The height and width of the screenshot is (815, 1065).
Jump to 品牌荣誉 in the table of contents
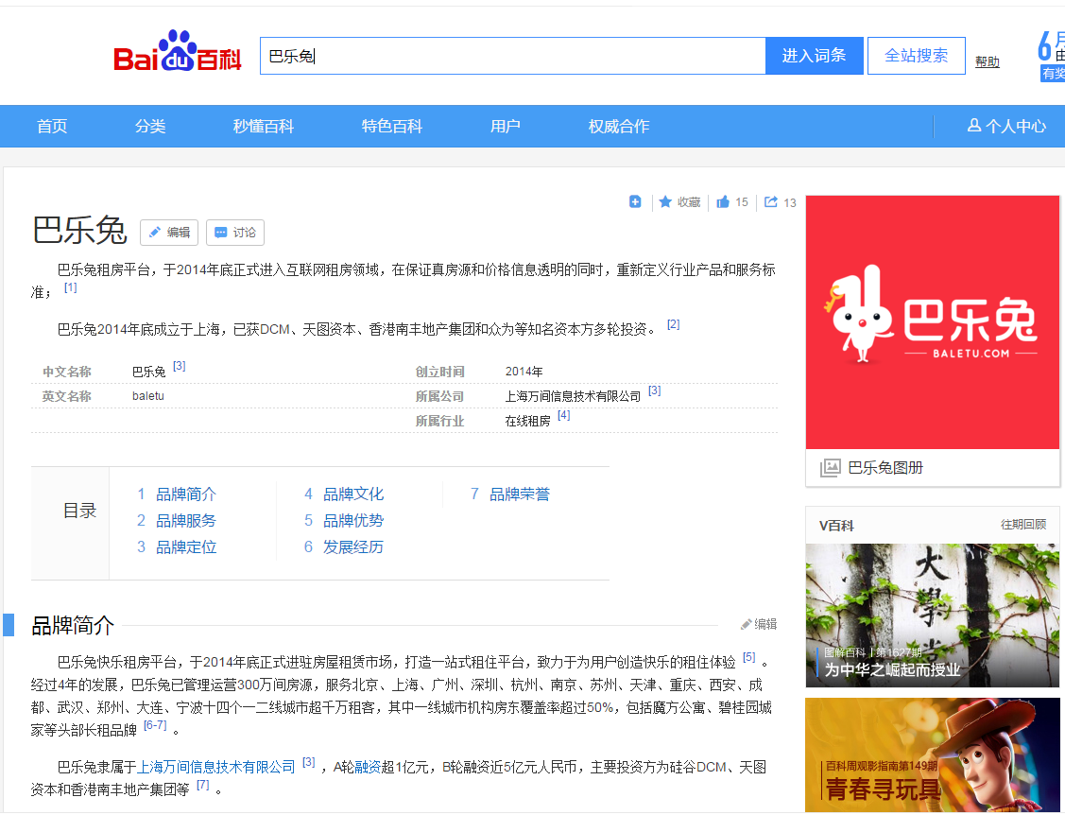click(520, 494)
